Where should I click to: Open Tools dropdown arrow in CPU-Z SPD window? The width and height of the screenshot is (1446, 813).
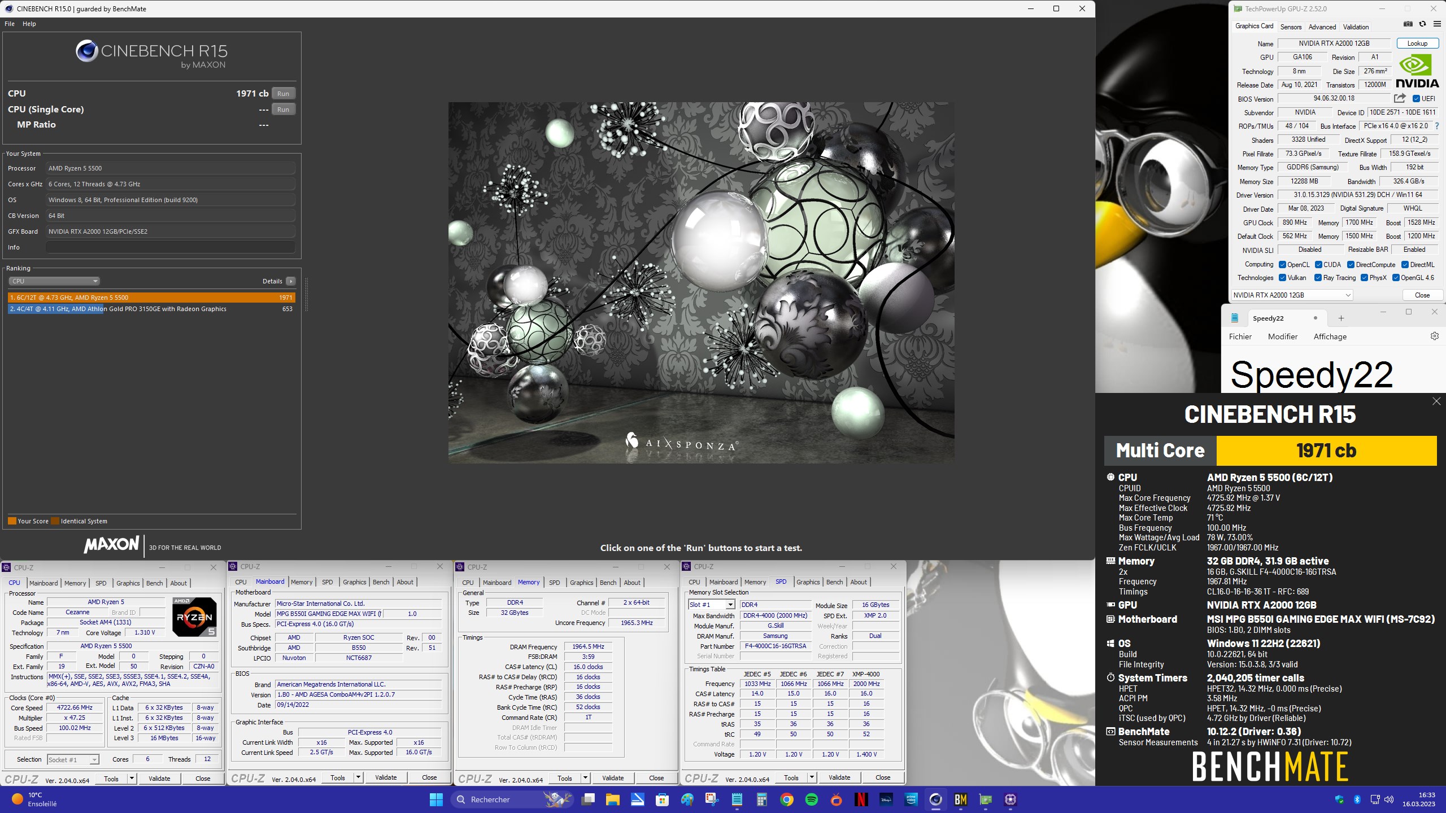point(812,777)
